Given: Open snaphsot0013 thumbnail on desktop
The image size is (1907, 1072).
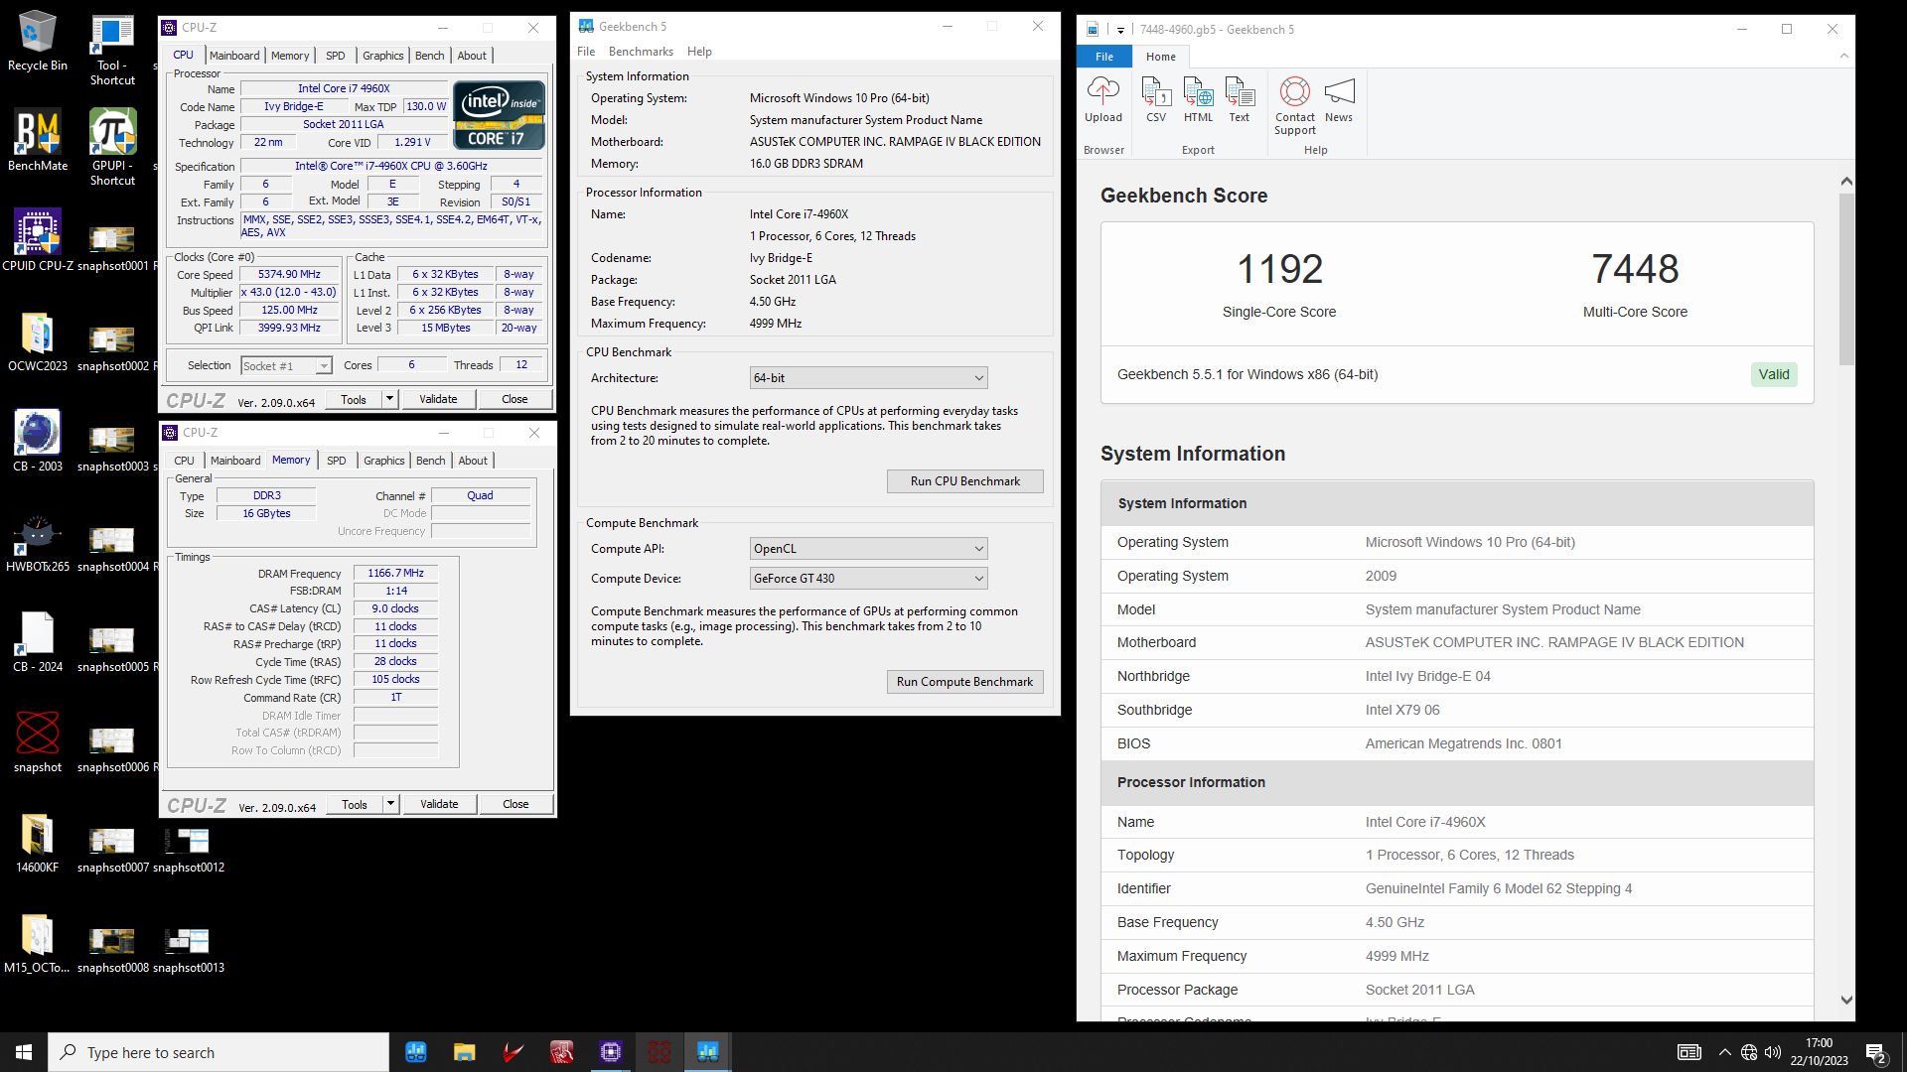Looking at the screenshot, I should 188,950.
